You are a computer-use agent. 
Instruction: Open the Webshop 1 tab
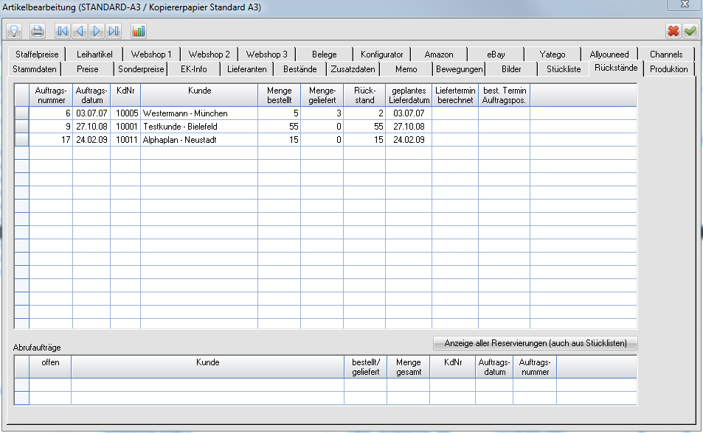151,54
